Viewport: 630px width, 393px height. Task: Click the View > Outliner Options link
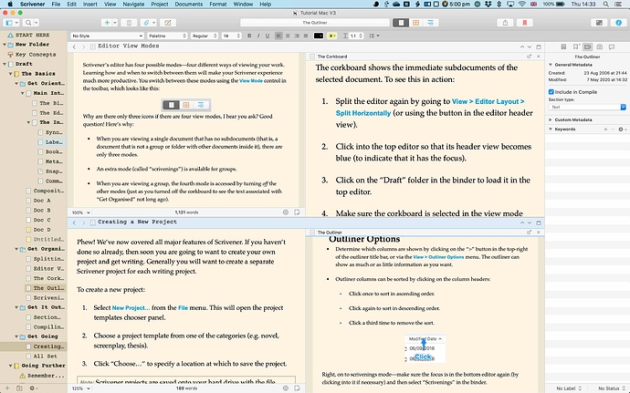pos(438,257)
